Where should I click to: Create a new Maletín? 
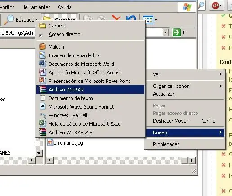coord(90,47)
